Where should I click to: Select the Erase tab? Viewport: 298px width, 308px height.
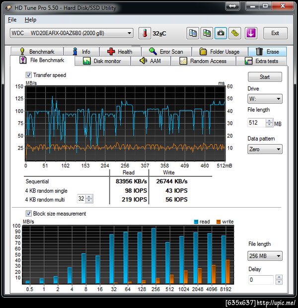[x=267, y=52]
